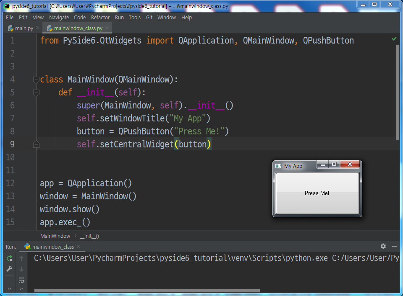Rerun mainwindow_class with green rerun icon
The image size is (403, 296).
pos(10,258)
